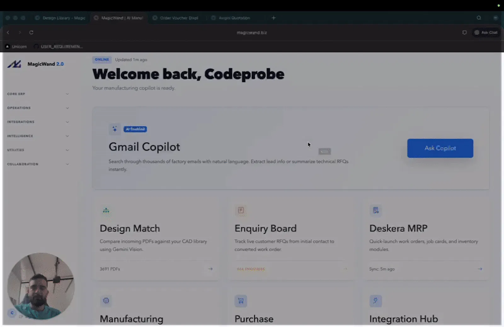Expand the Operations sidebar section
504x327 pixels.
click(38, 108)
